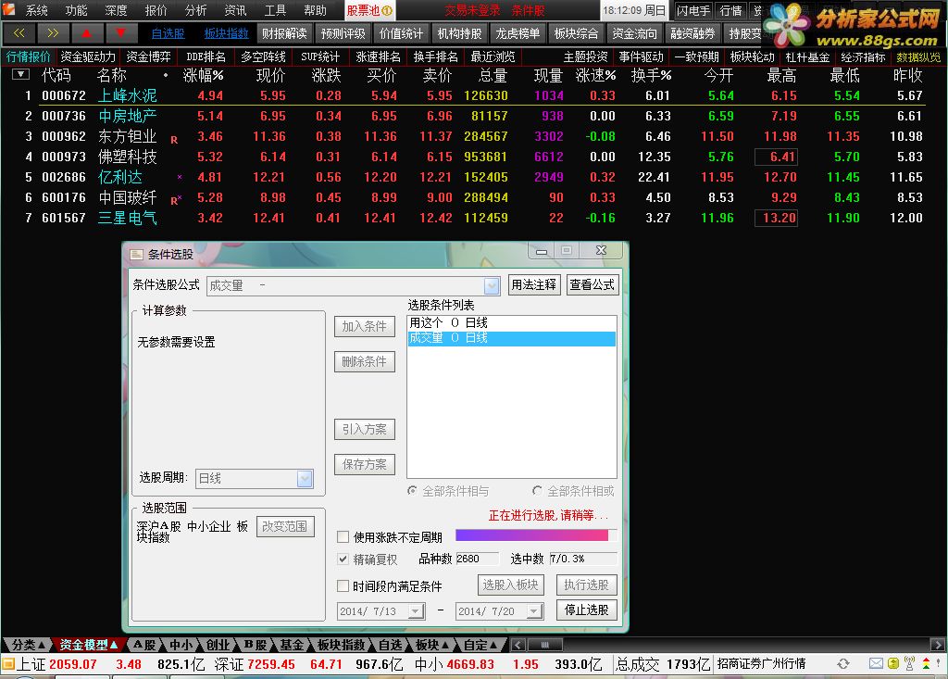Open the 功能 menu
The height and width of the screenshot is (679, 948).
tap(76, 10)
